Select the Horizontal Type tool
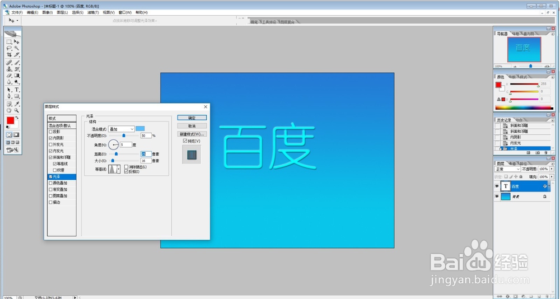Viewport: 560px width, 299px height. click(16, 90)
